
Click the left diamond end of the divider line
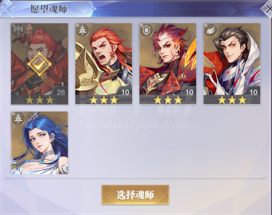point(6,179)
